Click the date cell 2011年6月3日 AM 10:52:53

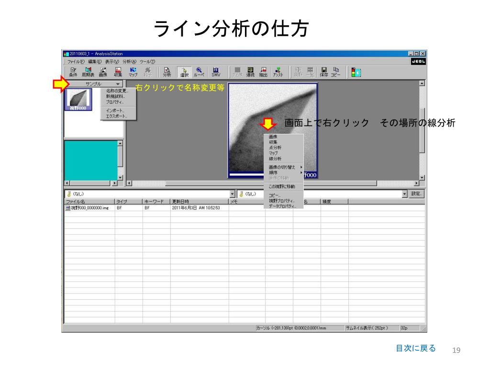point(196,208)
